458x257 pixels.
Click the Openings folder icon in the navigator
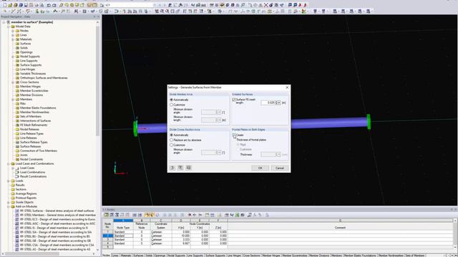[x=17, y=52]
